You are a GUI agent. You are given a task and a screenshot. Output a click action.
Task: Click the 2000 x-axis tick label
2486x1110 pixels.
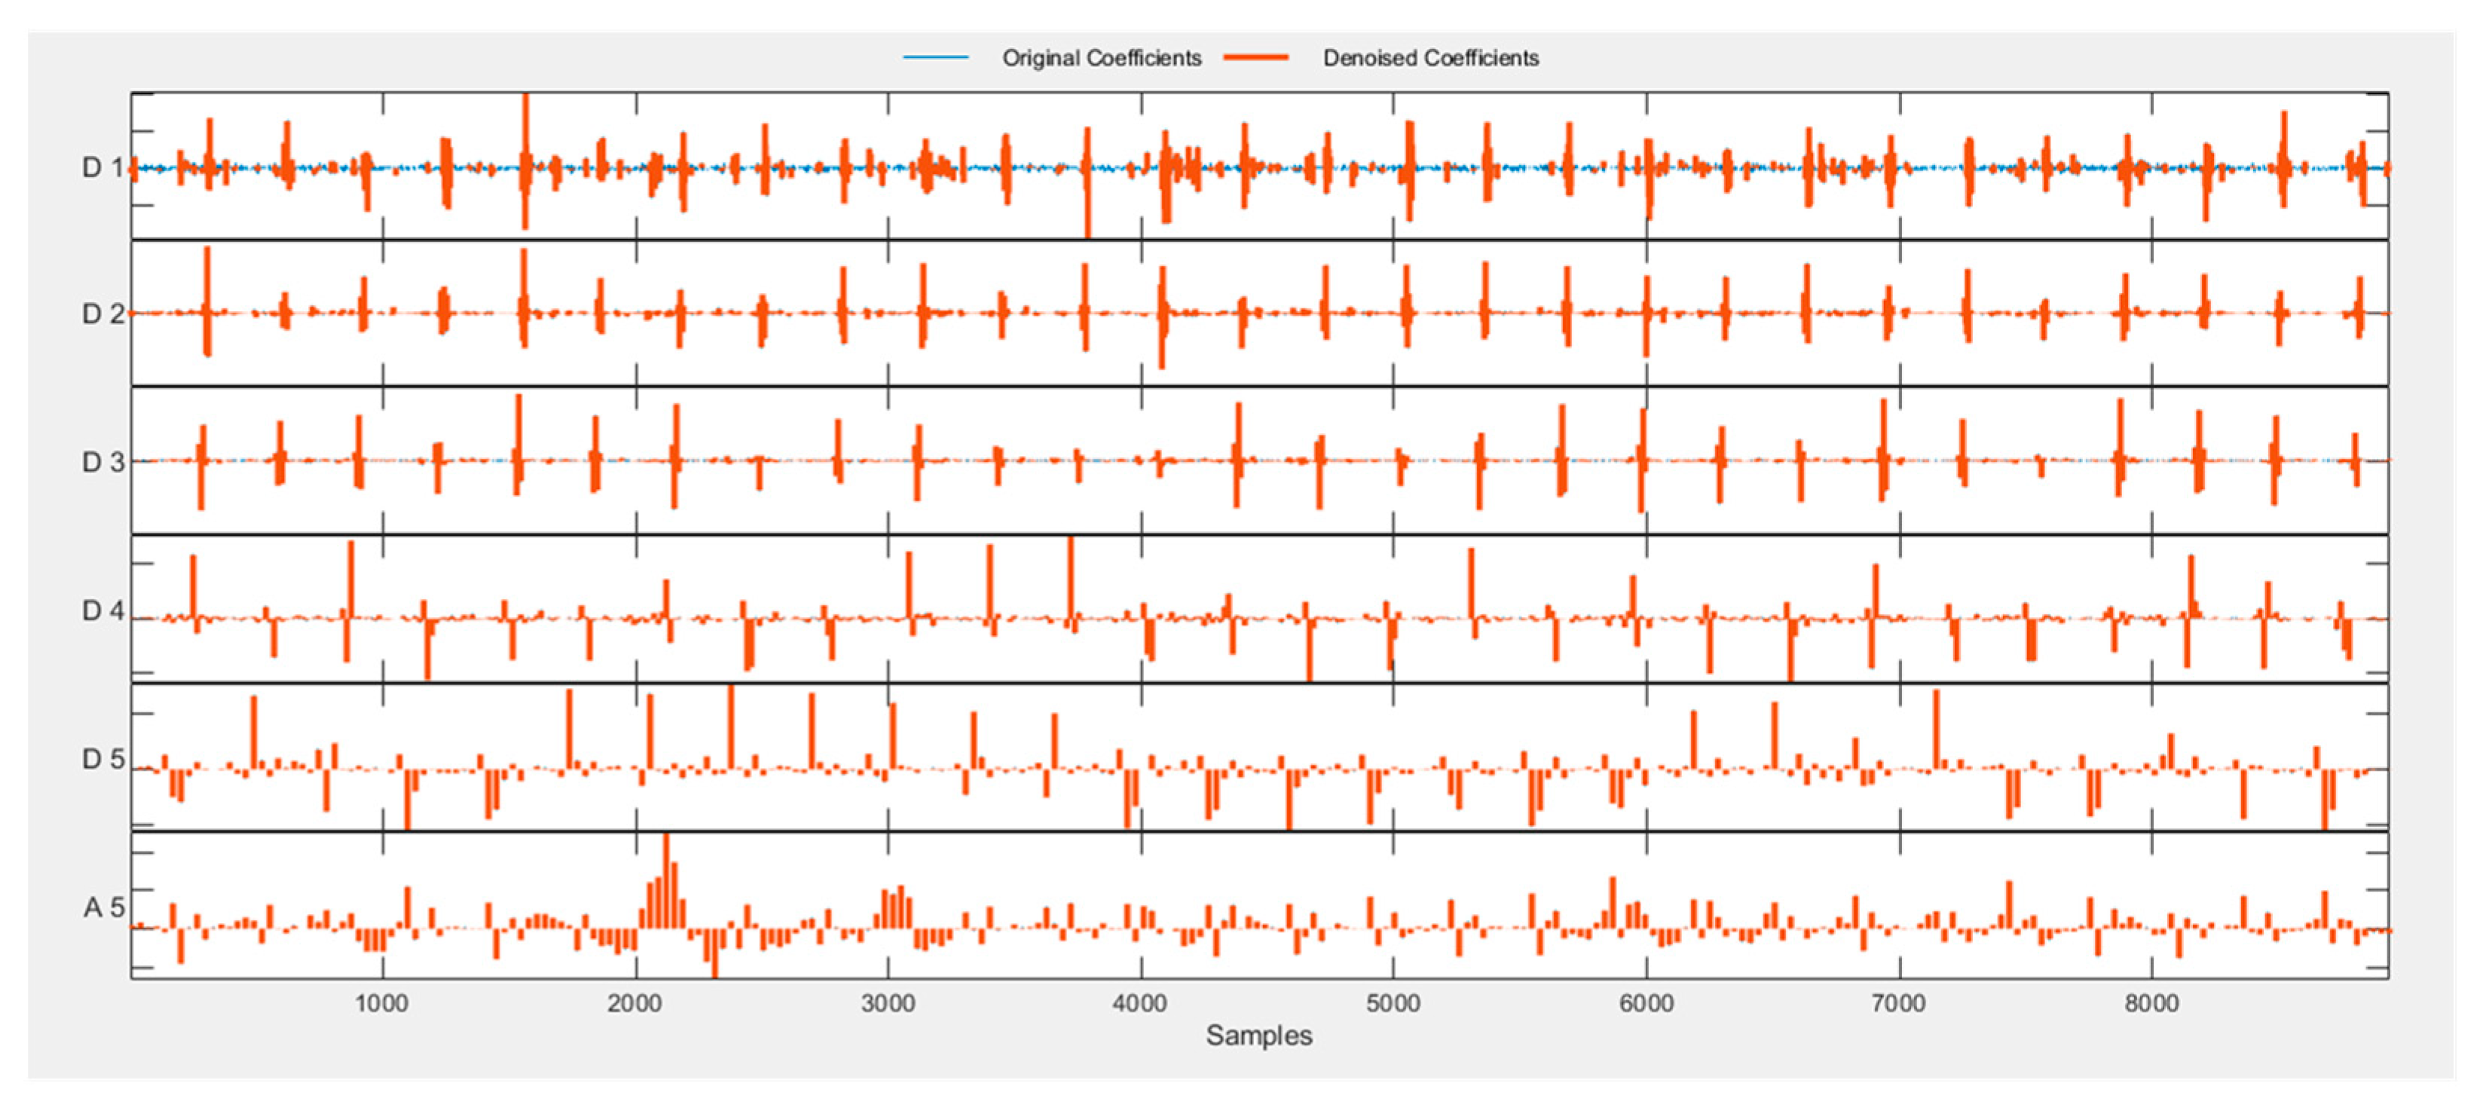coord(634,1004)
